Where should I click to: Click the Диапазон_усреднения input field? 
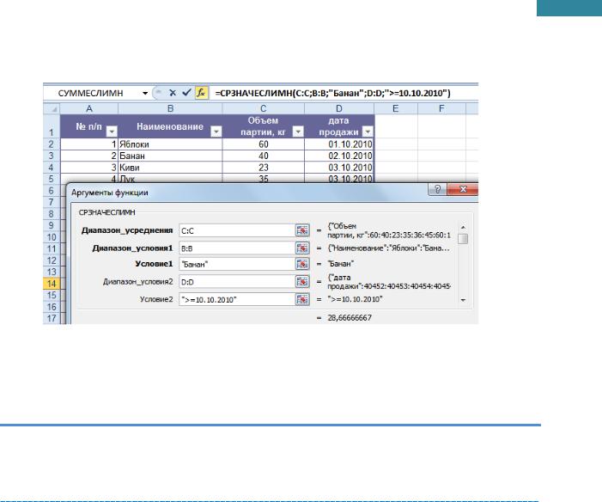237,230
